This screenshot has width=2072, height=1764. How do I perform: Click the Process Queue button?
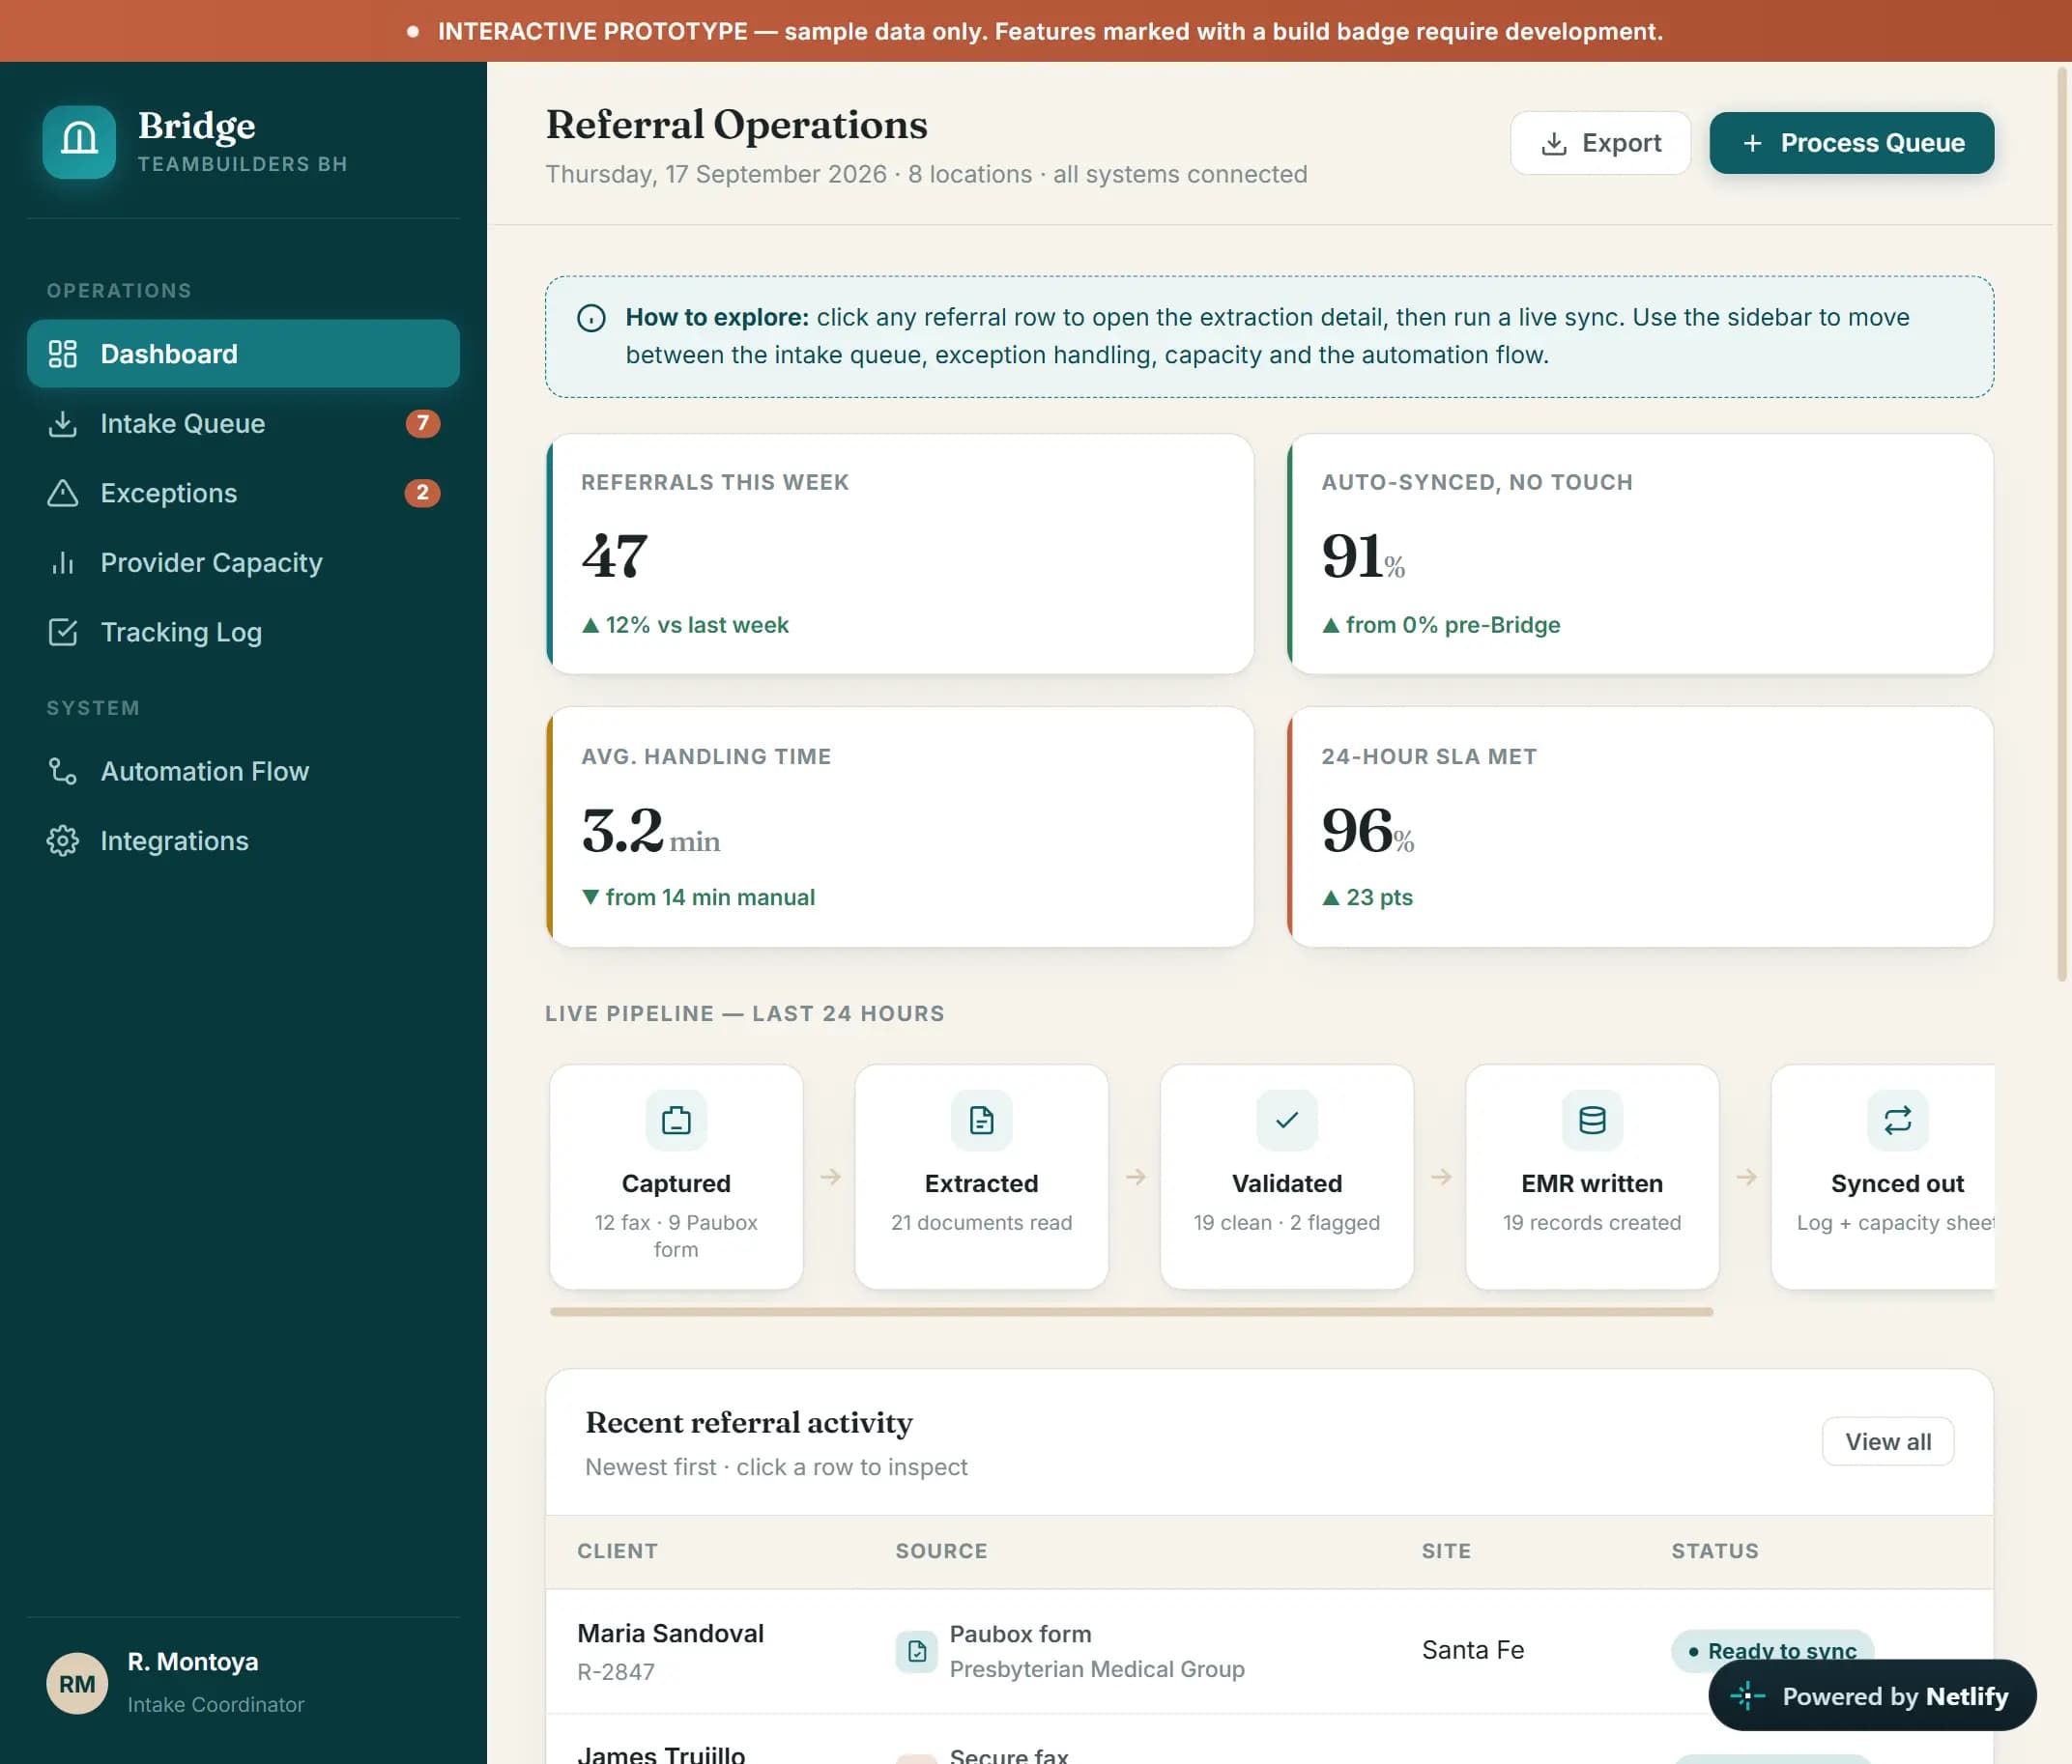click(1851, 143)
